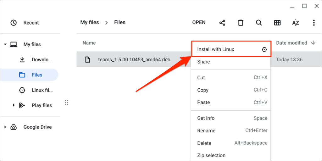Image resolution: width=322 pixels, height=161 pixels.
Task: Click the trash delete icon
Action: [x=241, y=23]
